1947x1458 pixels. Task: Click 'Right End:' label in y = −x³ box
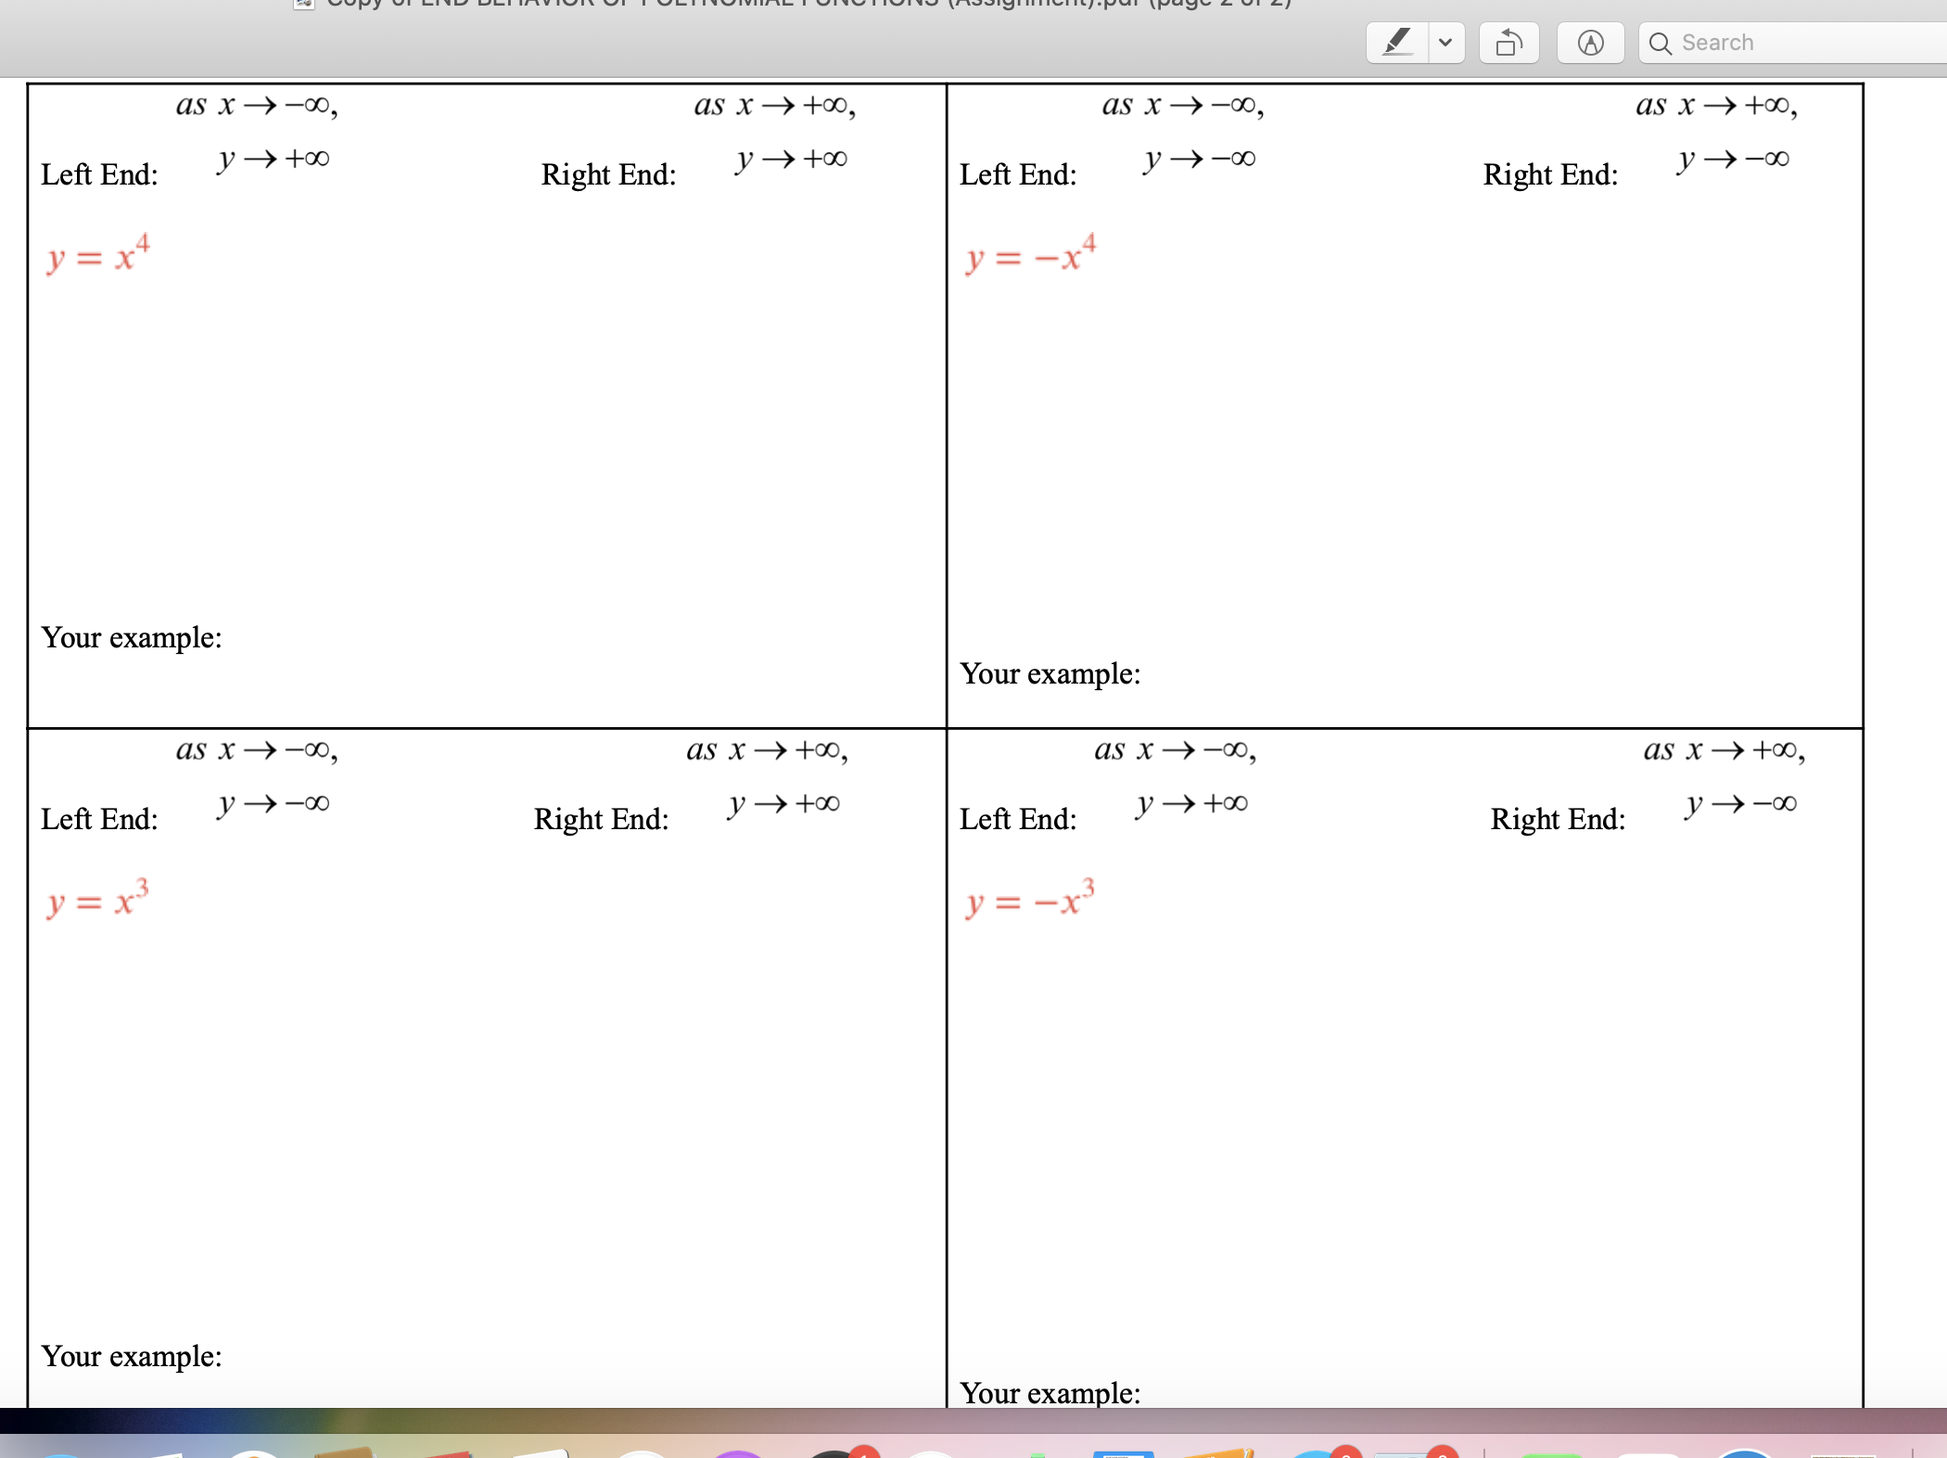1558,819
